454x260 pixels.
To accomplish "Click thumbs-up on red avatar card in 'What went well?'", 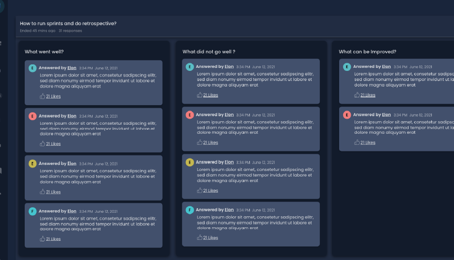I will (x=42, y=144).
